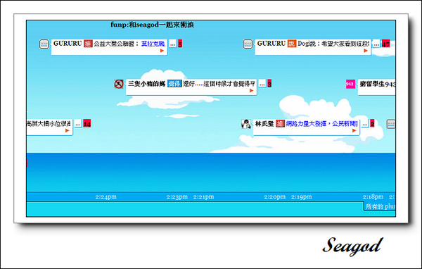Jump to the 2:21pm timeline marker
The image size is (422, 269).
(x=204, y=196)
